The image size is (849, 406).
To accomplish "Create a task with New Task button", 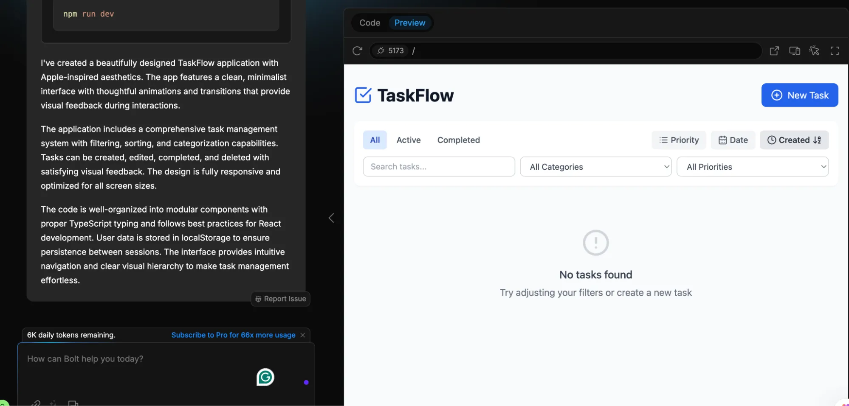I will pyautogui.click(x=799, y=95).
